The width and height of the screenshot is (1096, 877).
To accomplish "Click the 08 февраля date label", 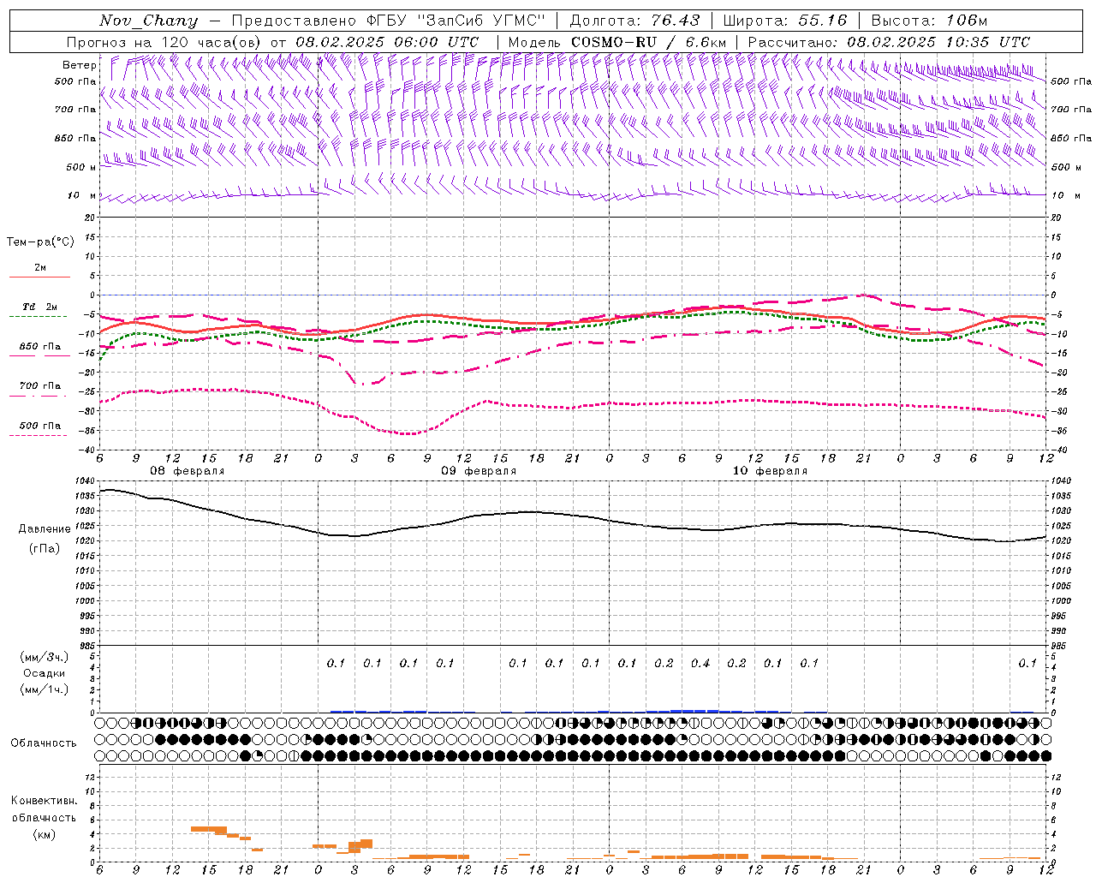I will 188,471.
